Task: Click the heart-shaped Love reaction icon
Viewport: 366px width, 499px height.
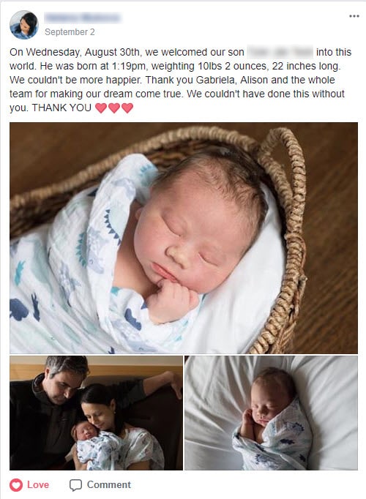Action: pos(16,485)
